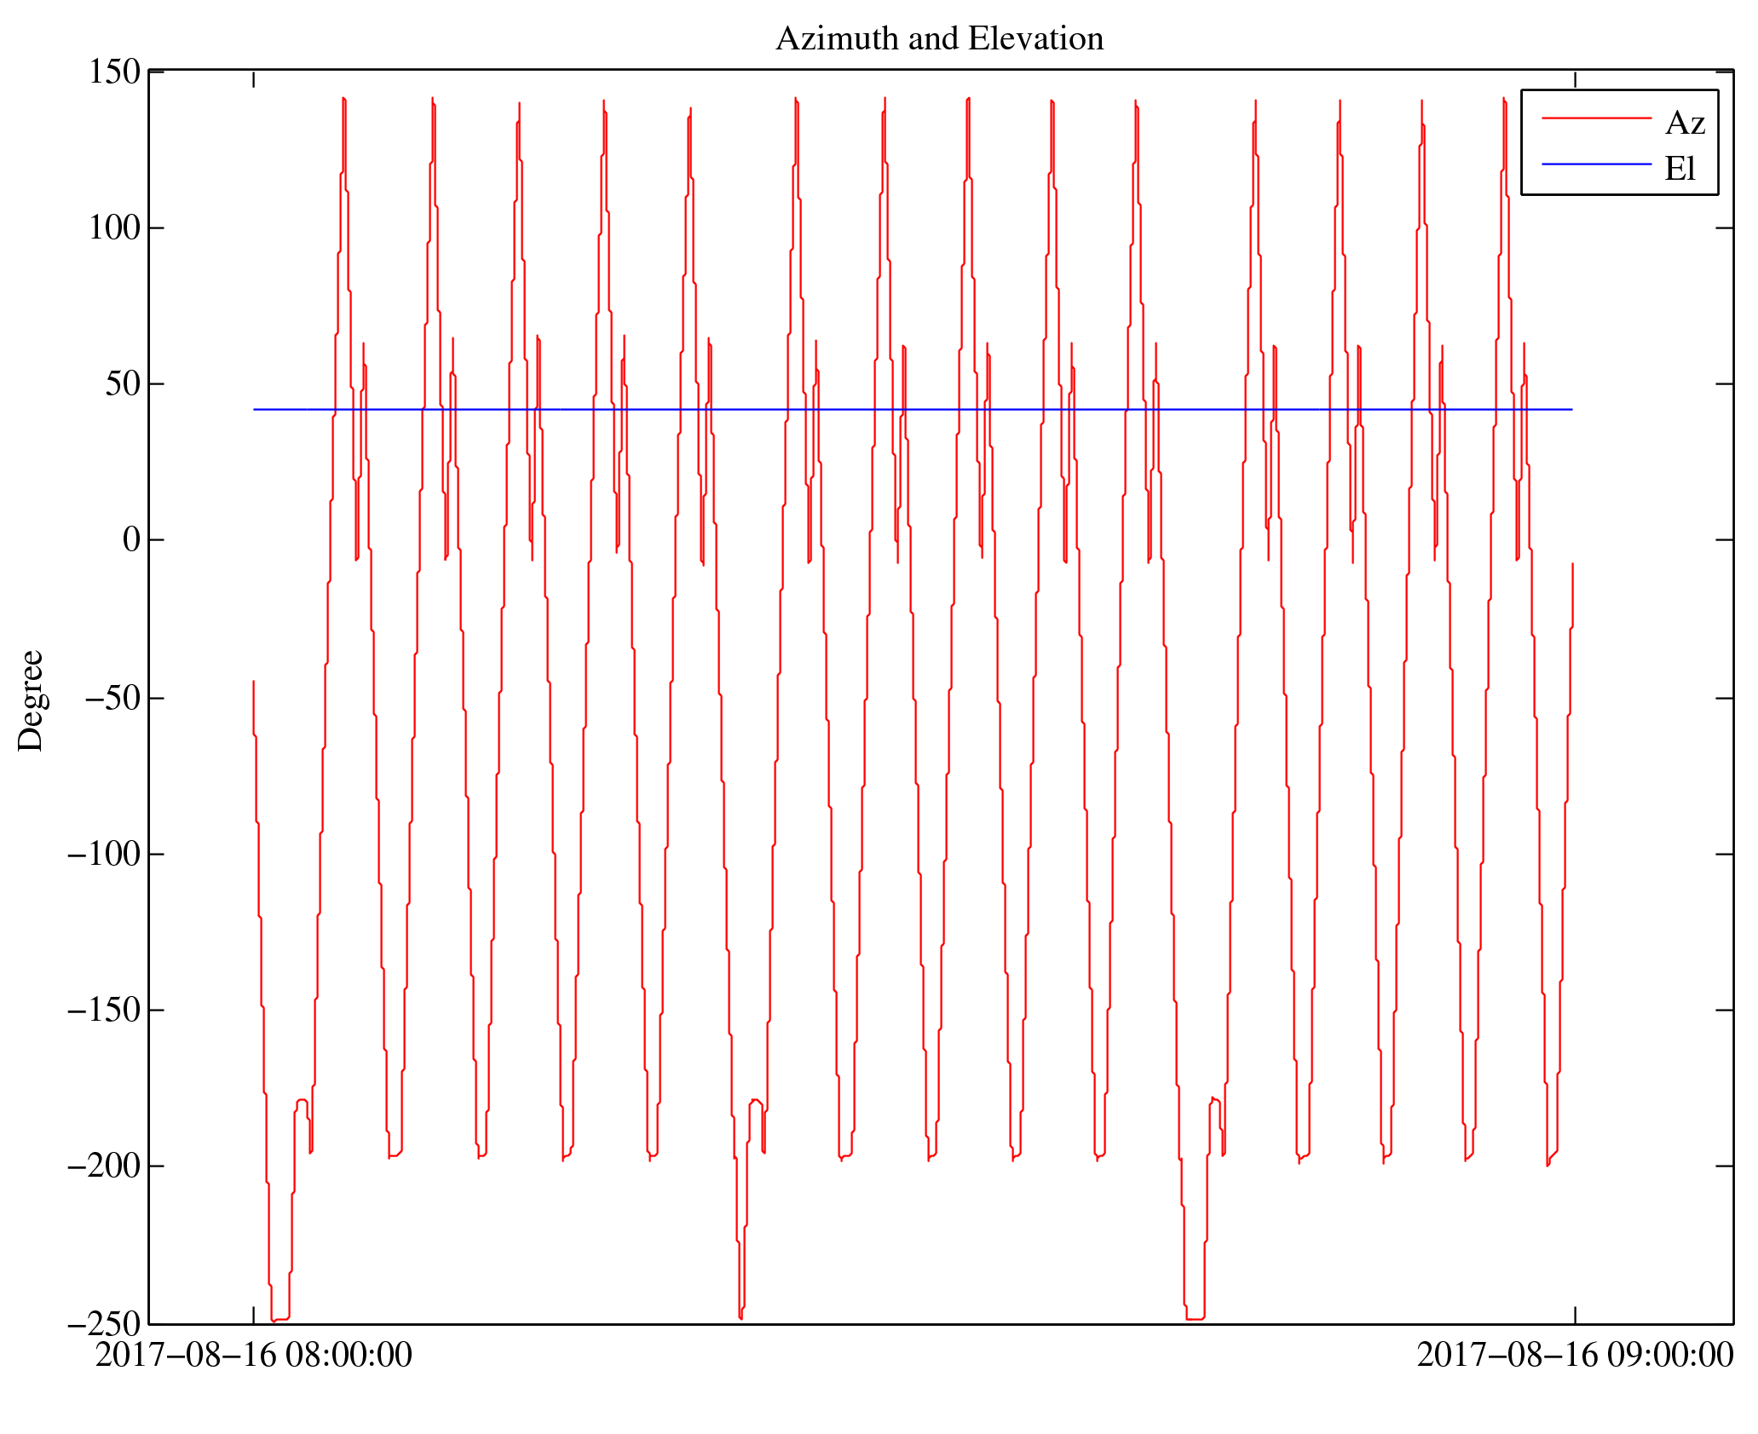Click the 'Degree' y-axis label

point(31,700)
